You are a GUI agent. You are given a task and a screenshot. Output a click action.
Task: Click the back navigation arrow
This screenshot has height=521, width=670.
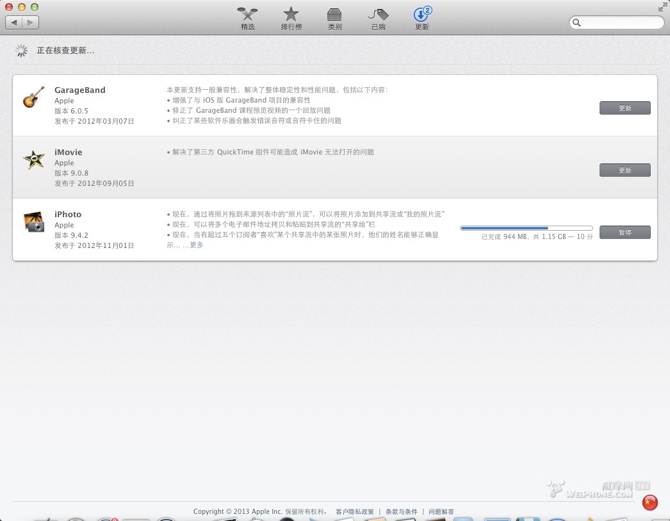click(13, 22)
